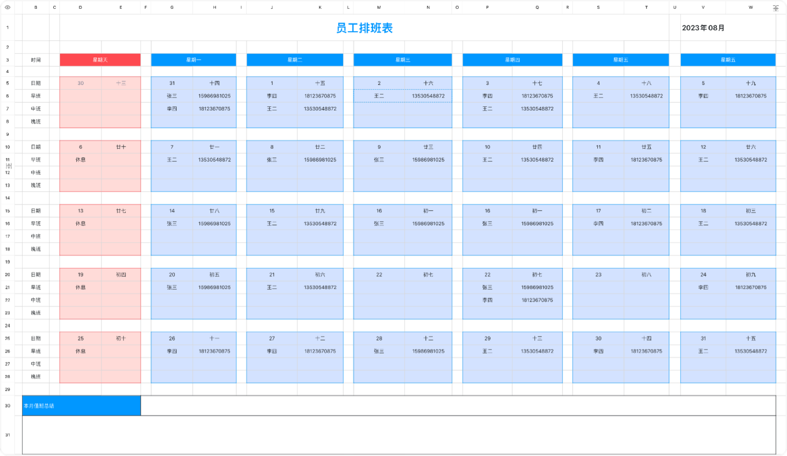Click the 廿七 lunar date cell
Screen dimensions: 787x456
[121, 211]
